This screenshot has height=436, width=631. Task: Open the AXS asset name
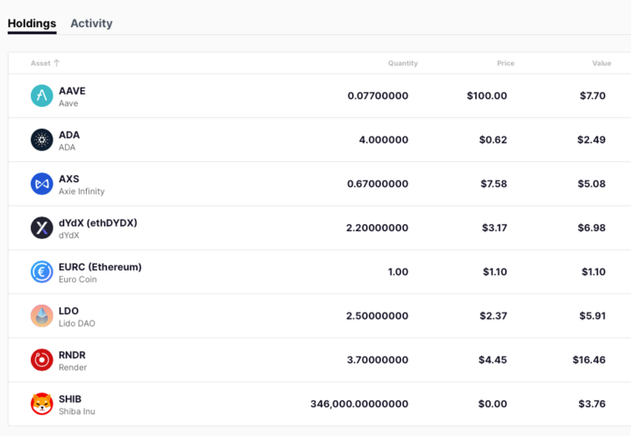(69, 179)
